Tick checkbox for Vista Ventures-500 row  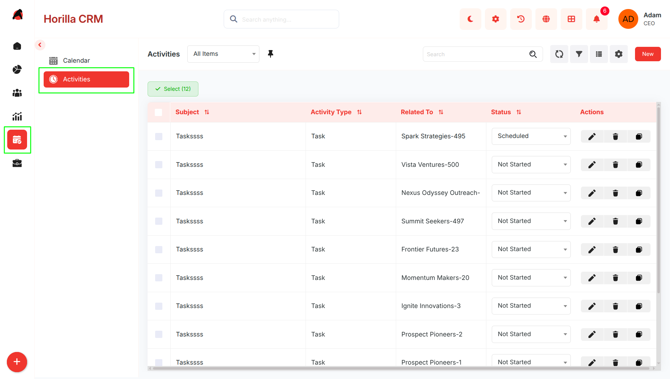point(159,165)
